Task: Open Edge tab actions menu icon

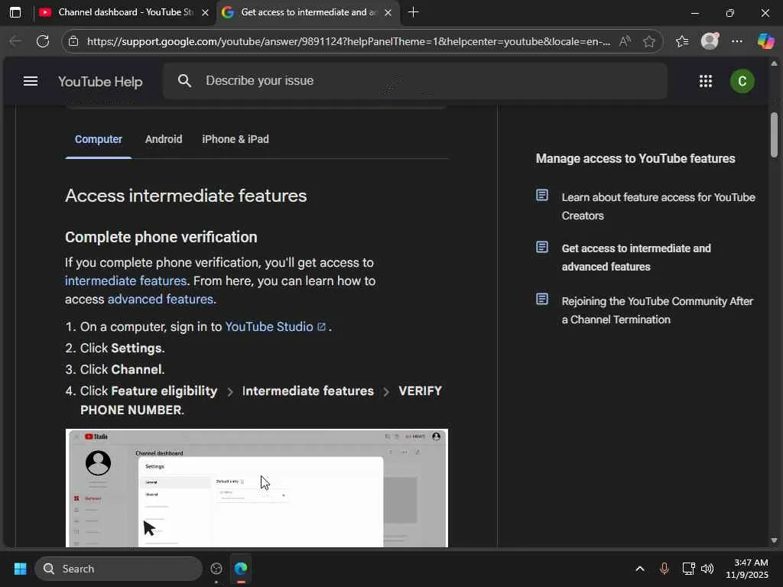Action: (x=15, y=12)
